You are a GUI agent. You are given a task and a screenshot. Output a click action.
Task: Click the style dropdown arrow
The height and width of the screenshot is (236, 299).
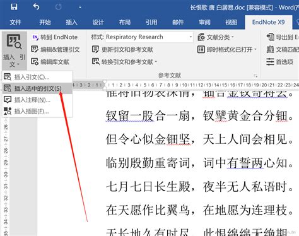pyautogui.click(x=191, y=37)
